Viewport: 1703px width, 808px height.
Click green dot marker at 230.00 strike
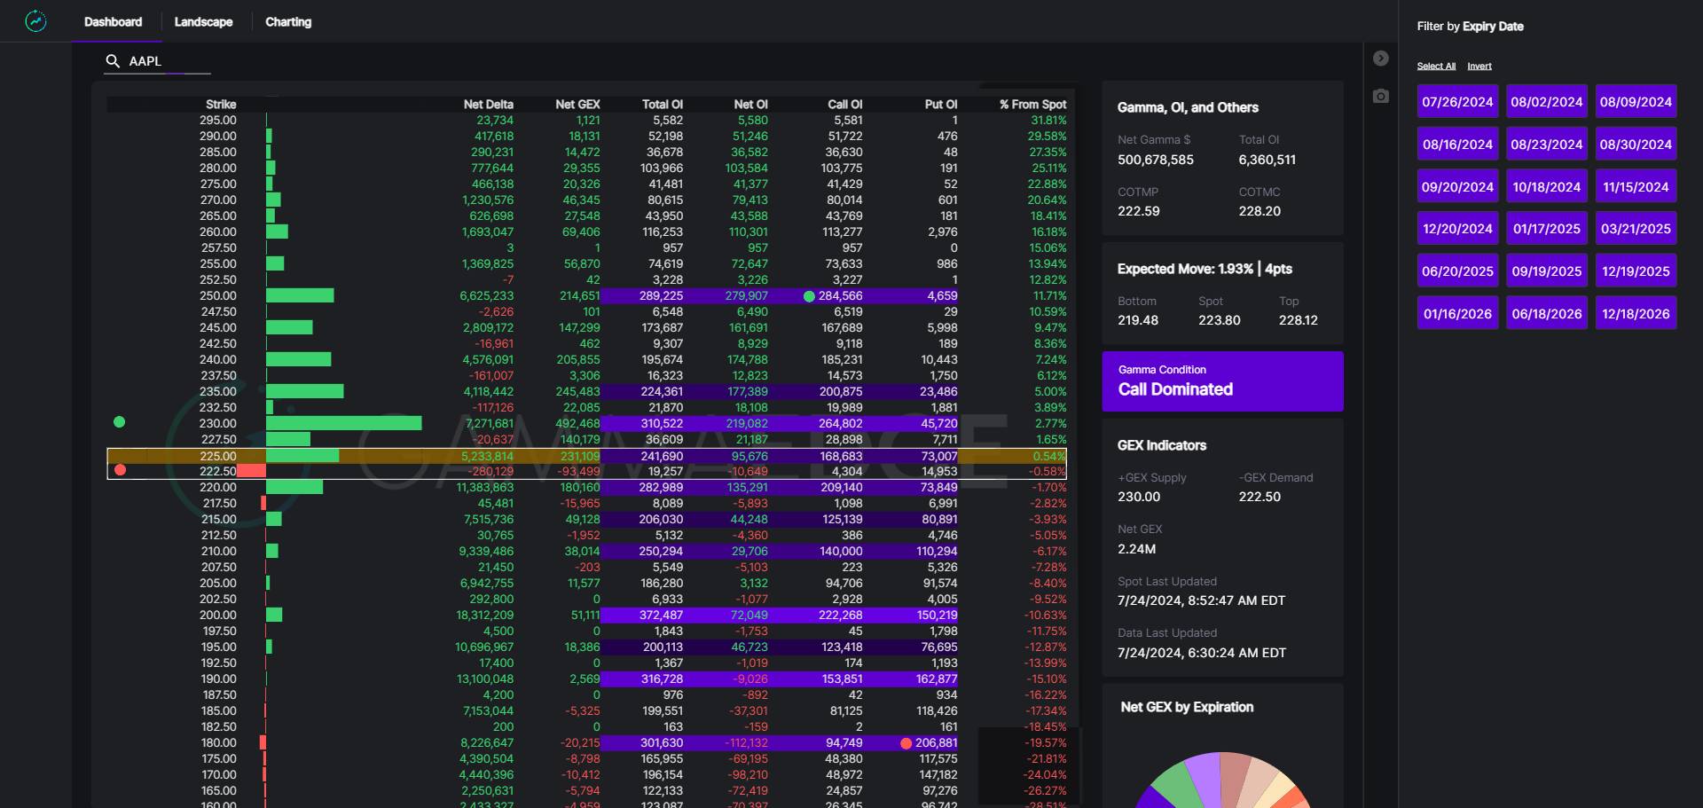point(120,422)
